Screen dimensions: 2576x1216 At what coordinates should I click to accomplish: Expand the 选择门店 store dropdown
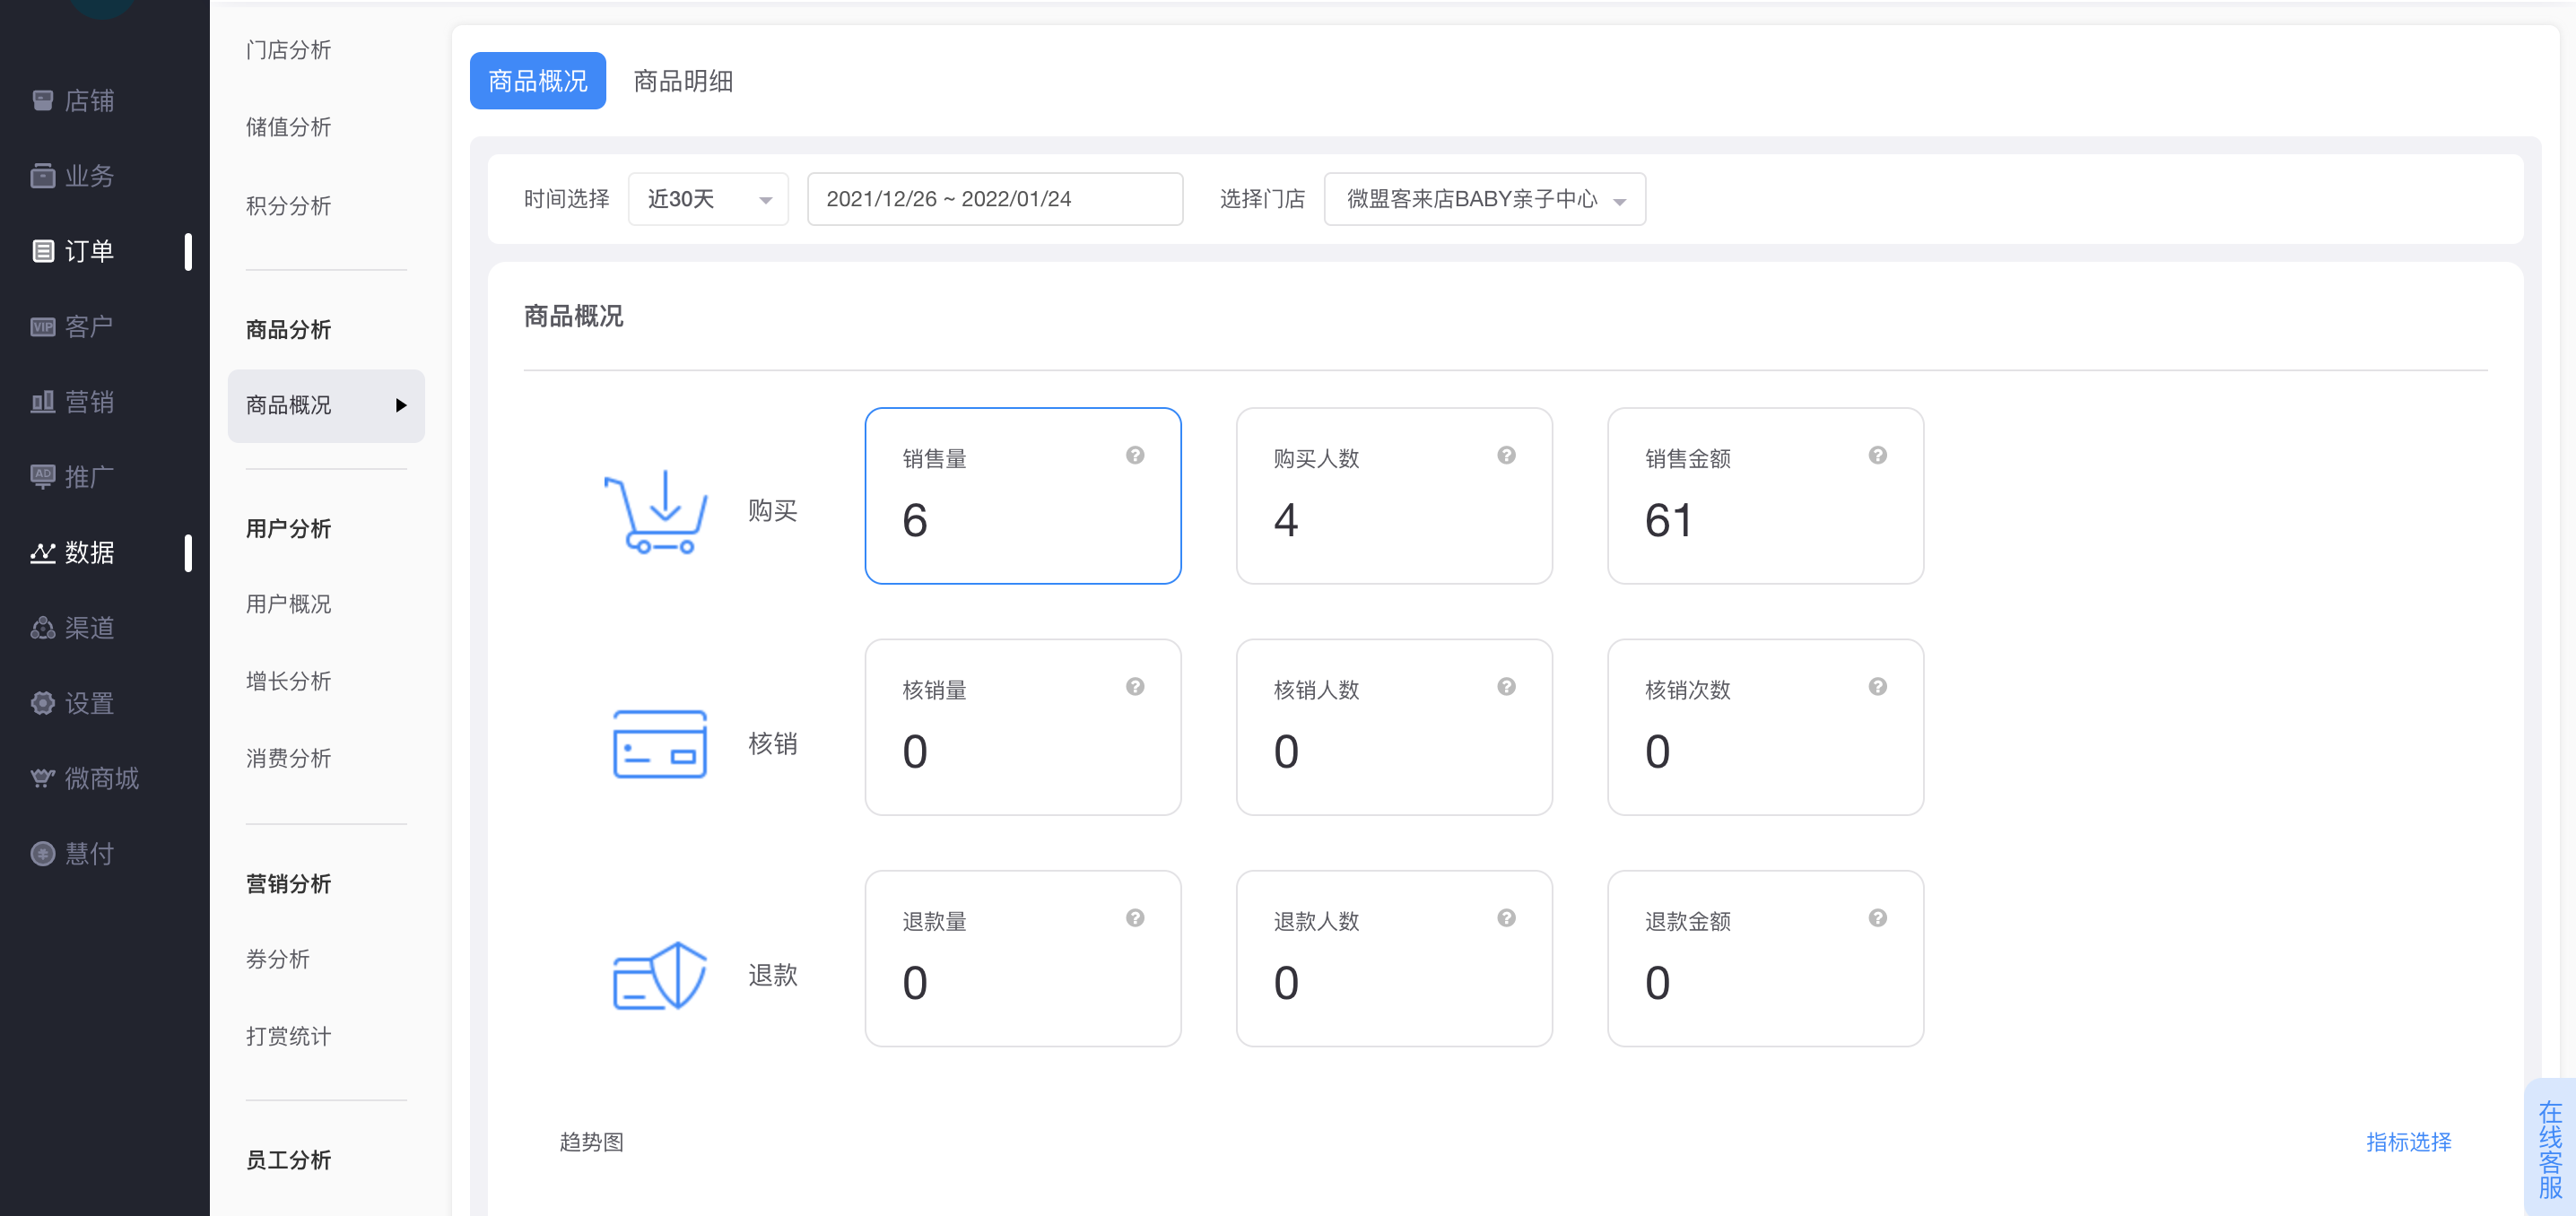point(1484,199)
